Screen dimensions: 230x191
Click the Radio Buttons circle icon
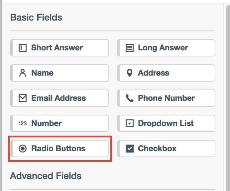point(23,149)
